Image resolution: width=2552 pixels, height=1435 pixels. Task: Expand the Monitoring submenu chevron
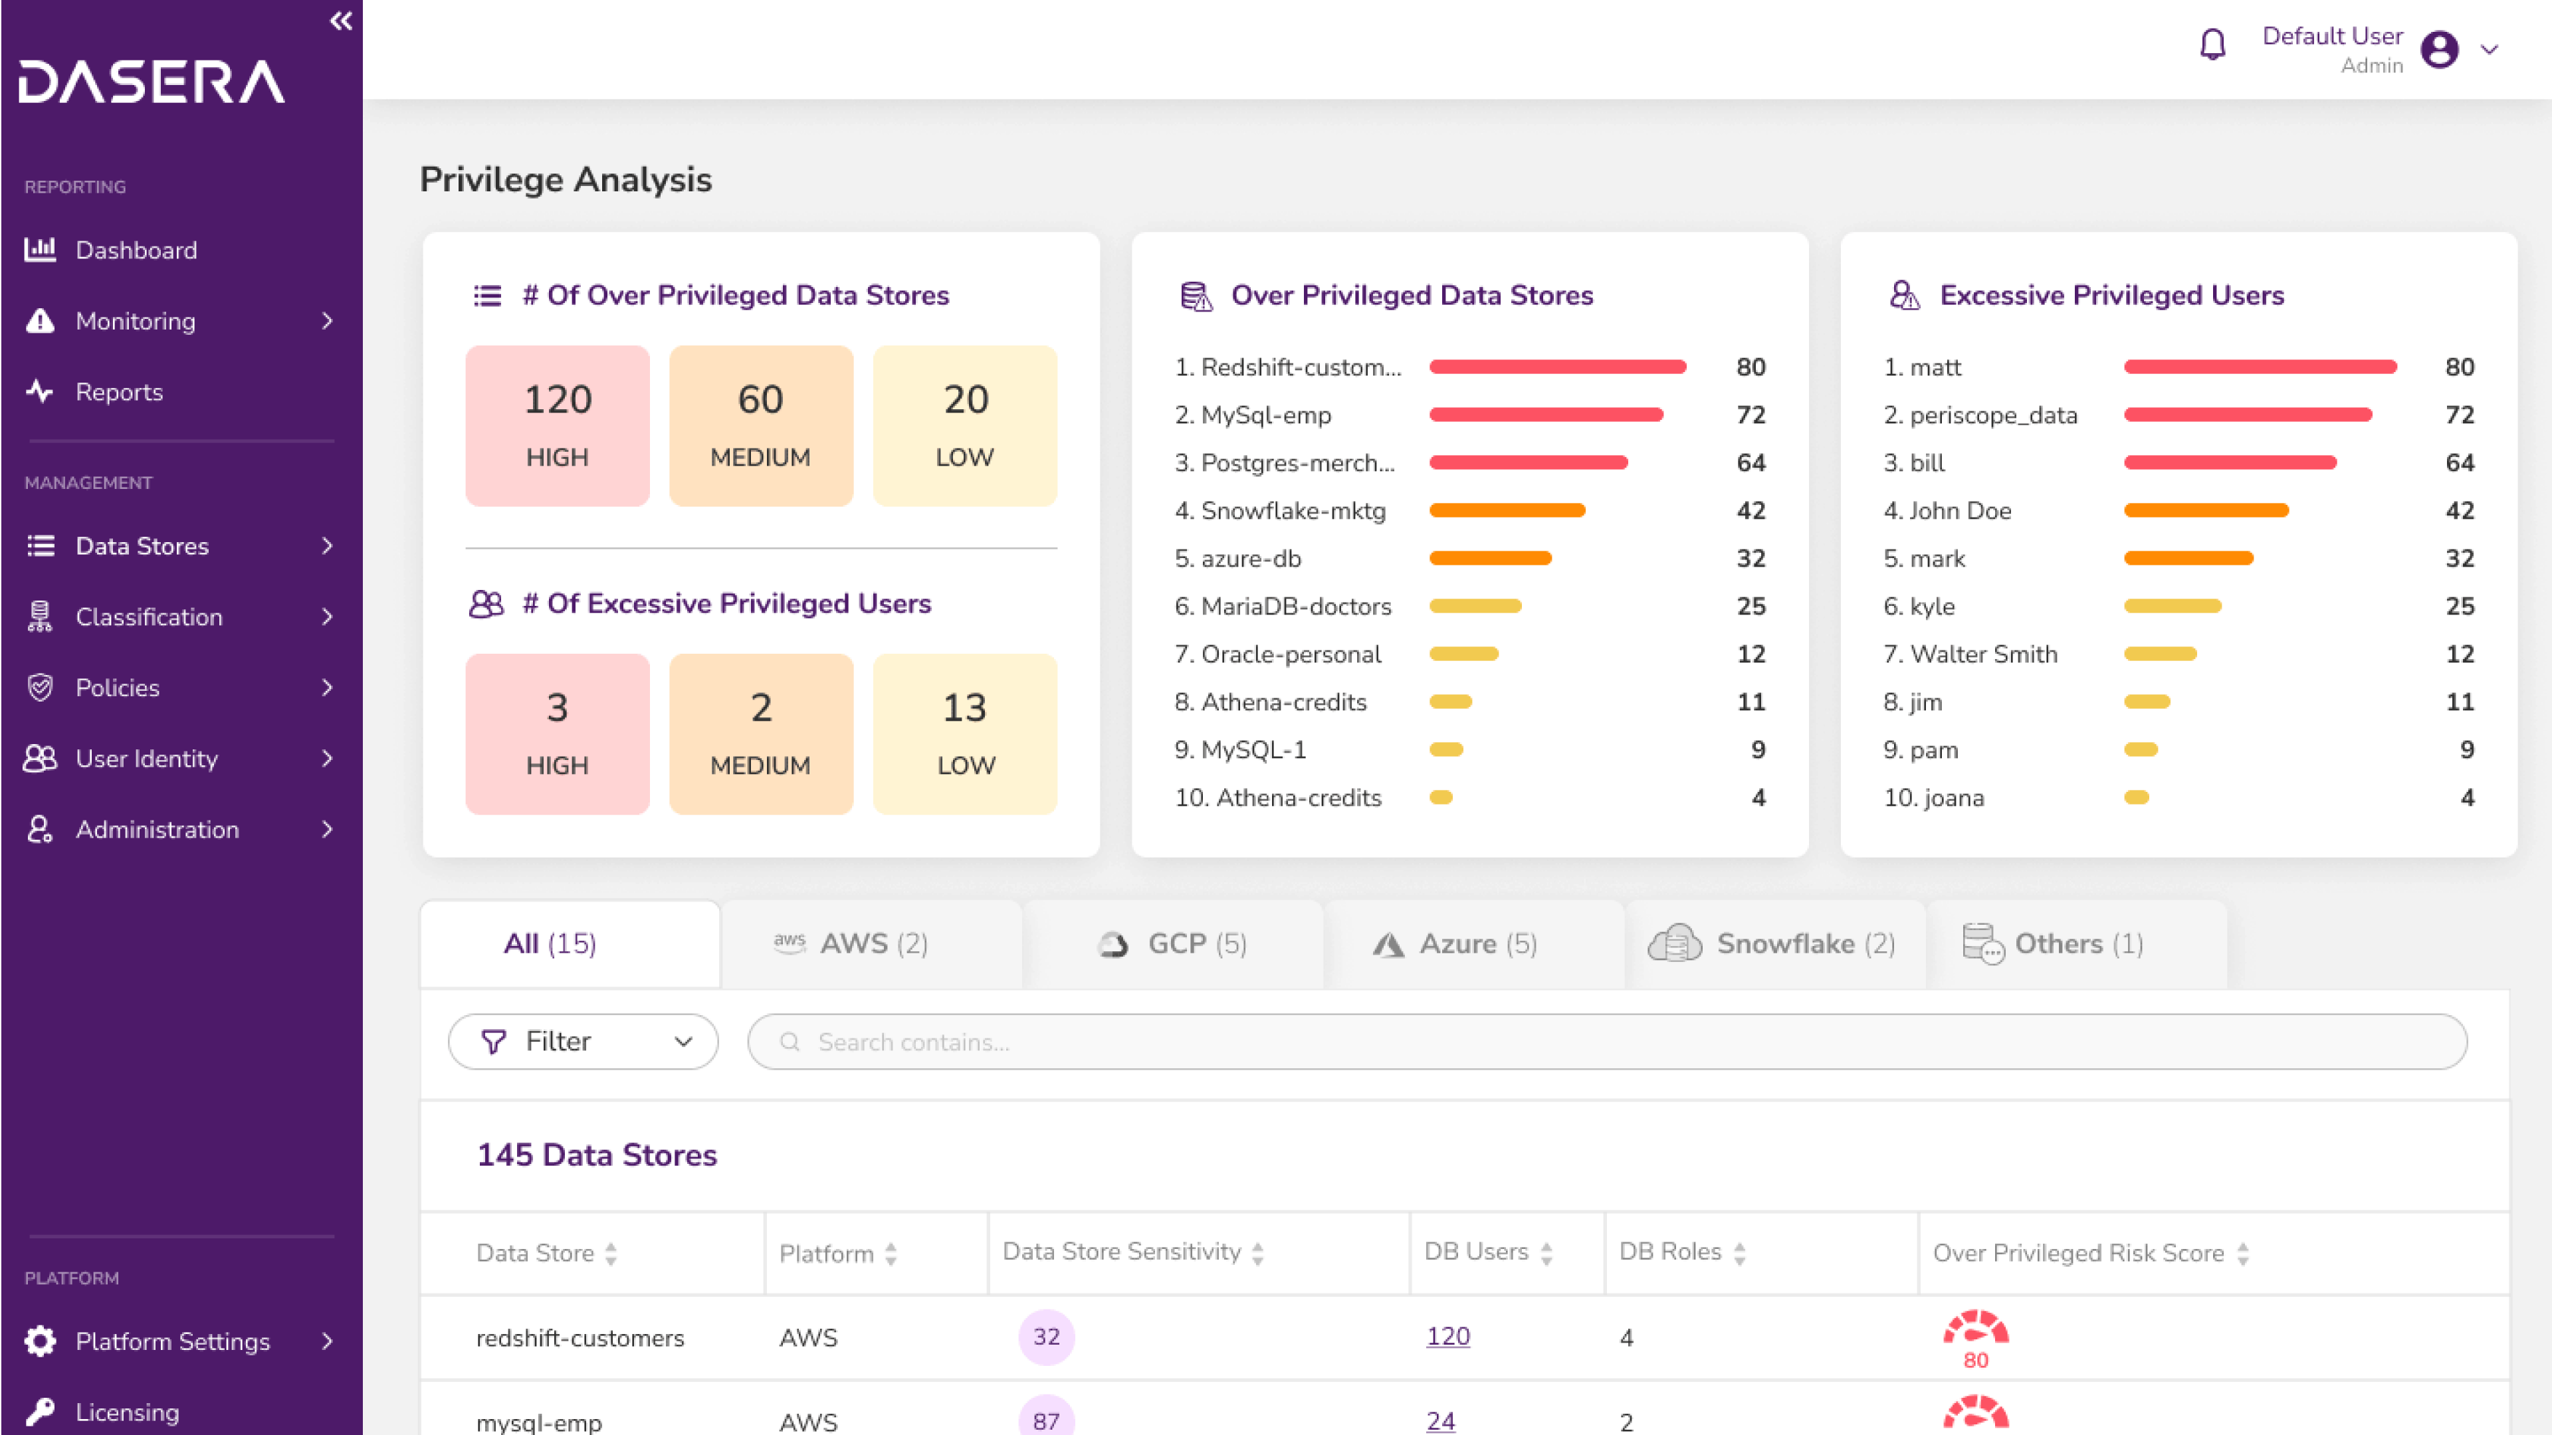[327, 321]
